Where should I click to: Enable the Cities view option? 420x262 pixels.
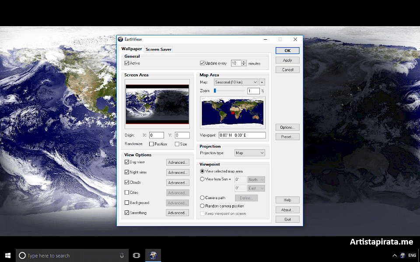(x=126, y=192)
